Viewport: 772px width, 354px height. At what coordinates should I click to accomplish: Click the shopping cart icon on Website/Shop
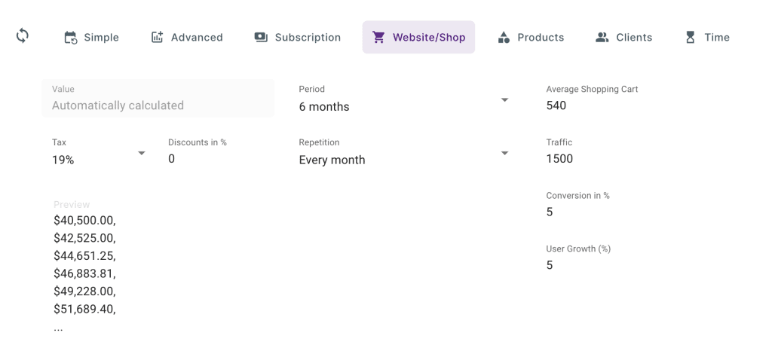click(x=379, y=38)
